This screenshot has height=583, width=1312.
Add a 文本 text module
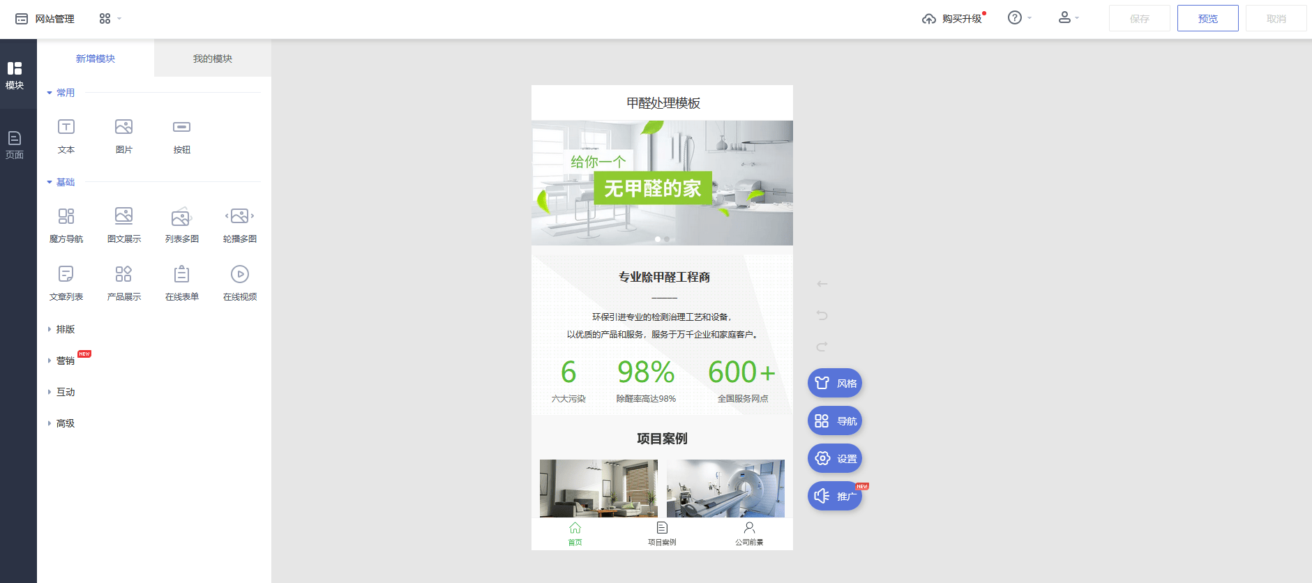[x=66, y=136]
